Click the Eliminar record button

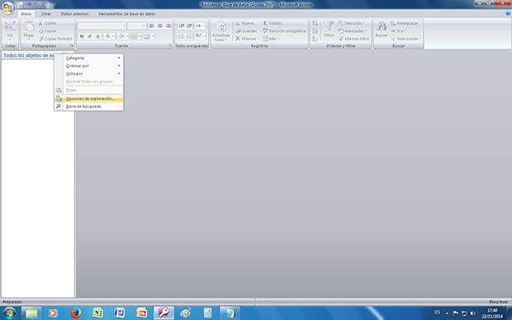(247, 39)
